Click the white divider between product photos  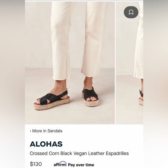115,63
